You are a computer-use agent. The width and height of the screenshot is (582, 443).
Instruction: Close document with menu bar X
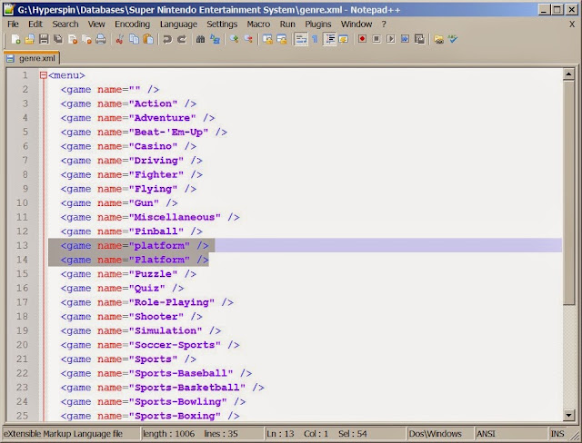tap(572, 25)
